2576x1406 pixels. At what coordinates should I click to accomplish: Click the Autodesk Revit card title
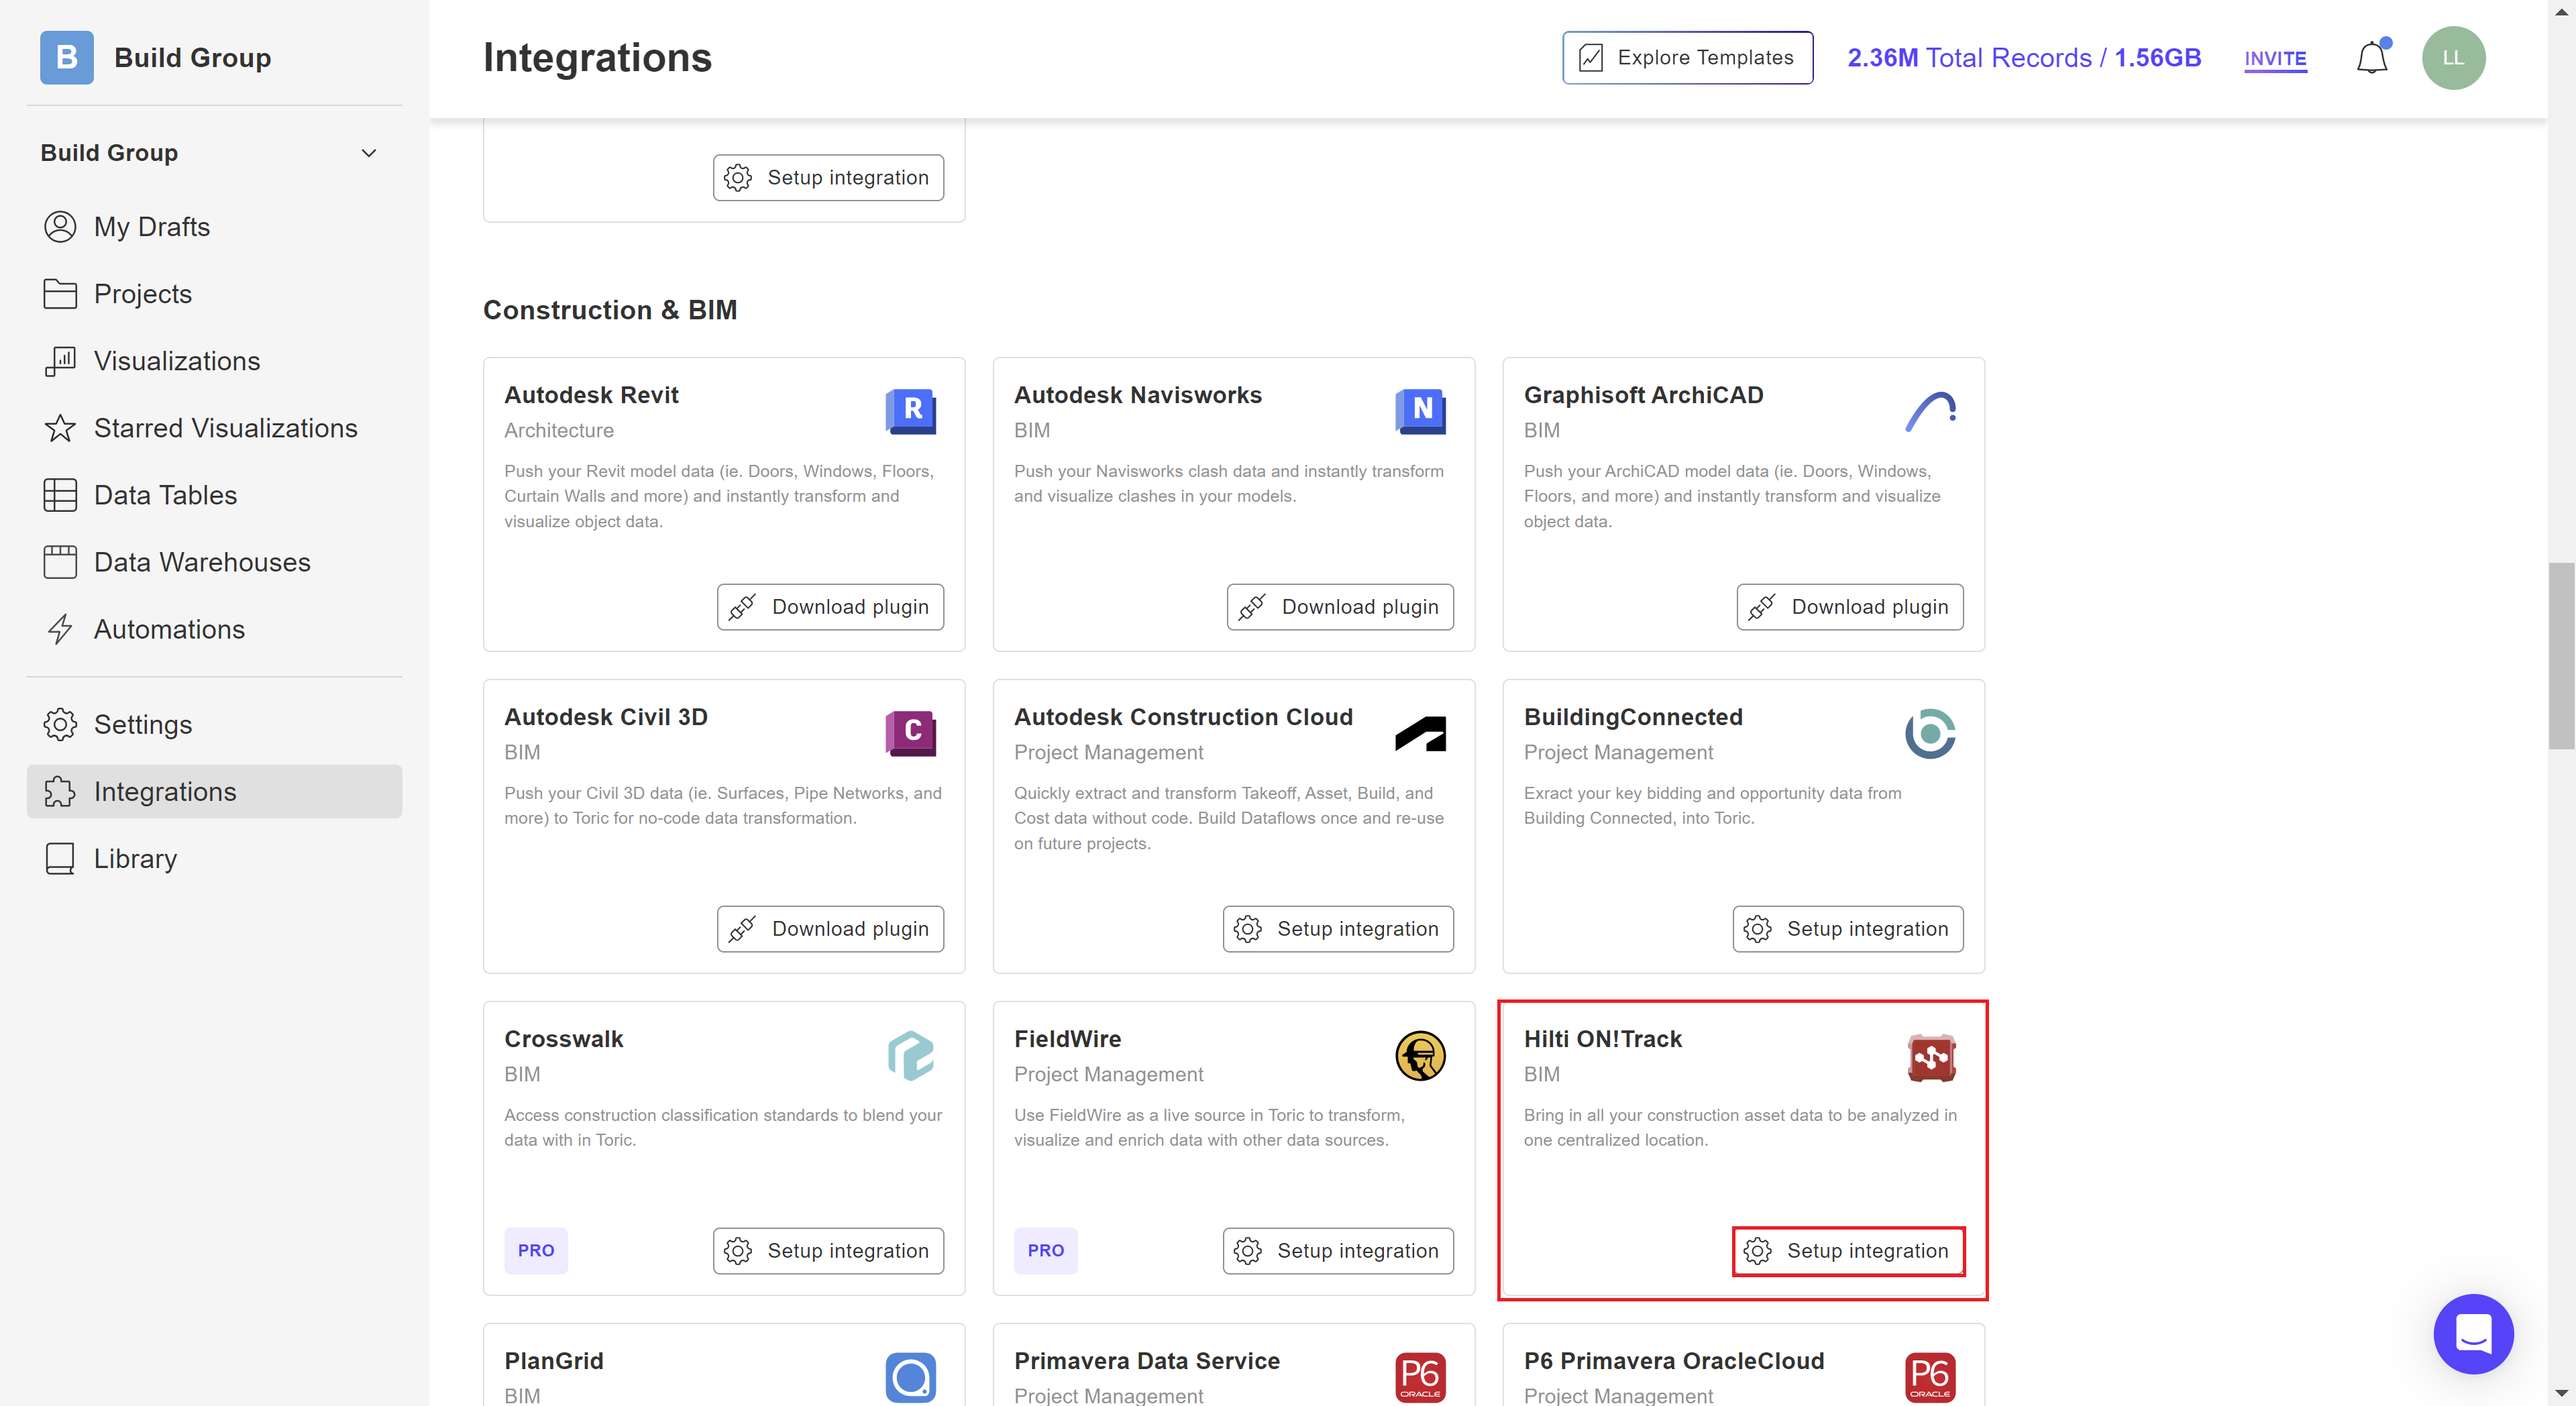click(591, 395)
